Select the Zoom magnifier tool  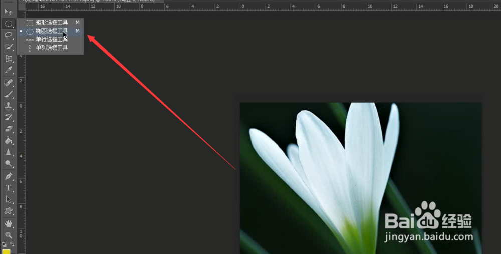tap(9, 235)
